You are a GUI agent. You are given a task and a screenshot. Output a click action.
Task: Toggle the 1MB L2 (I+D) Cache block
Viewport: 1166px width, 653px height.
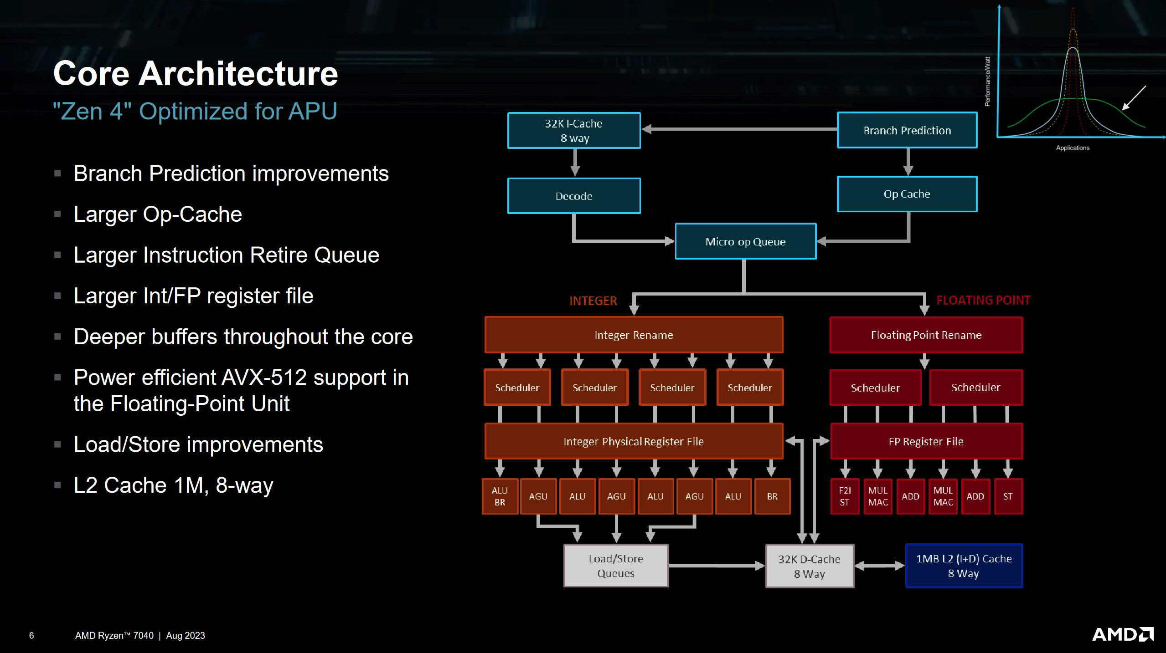click(x=964, y=566)
